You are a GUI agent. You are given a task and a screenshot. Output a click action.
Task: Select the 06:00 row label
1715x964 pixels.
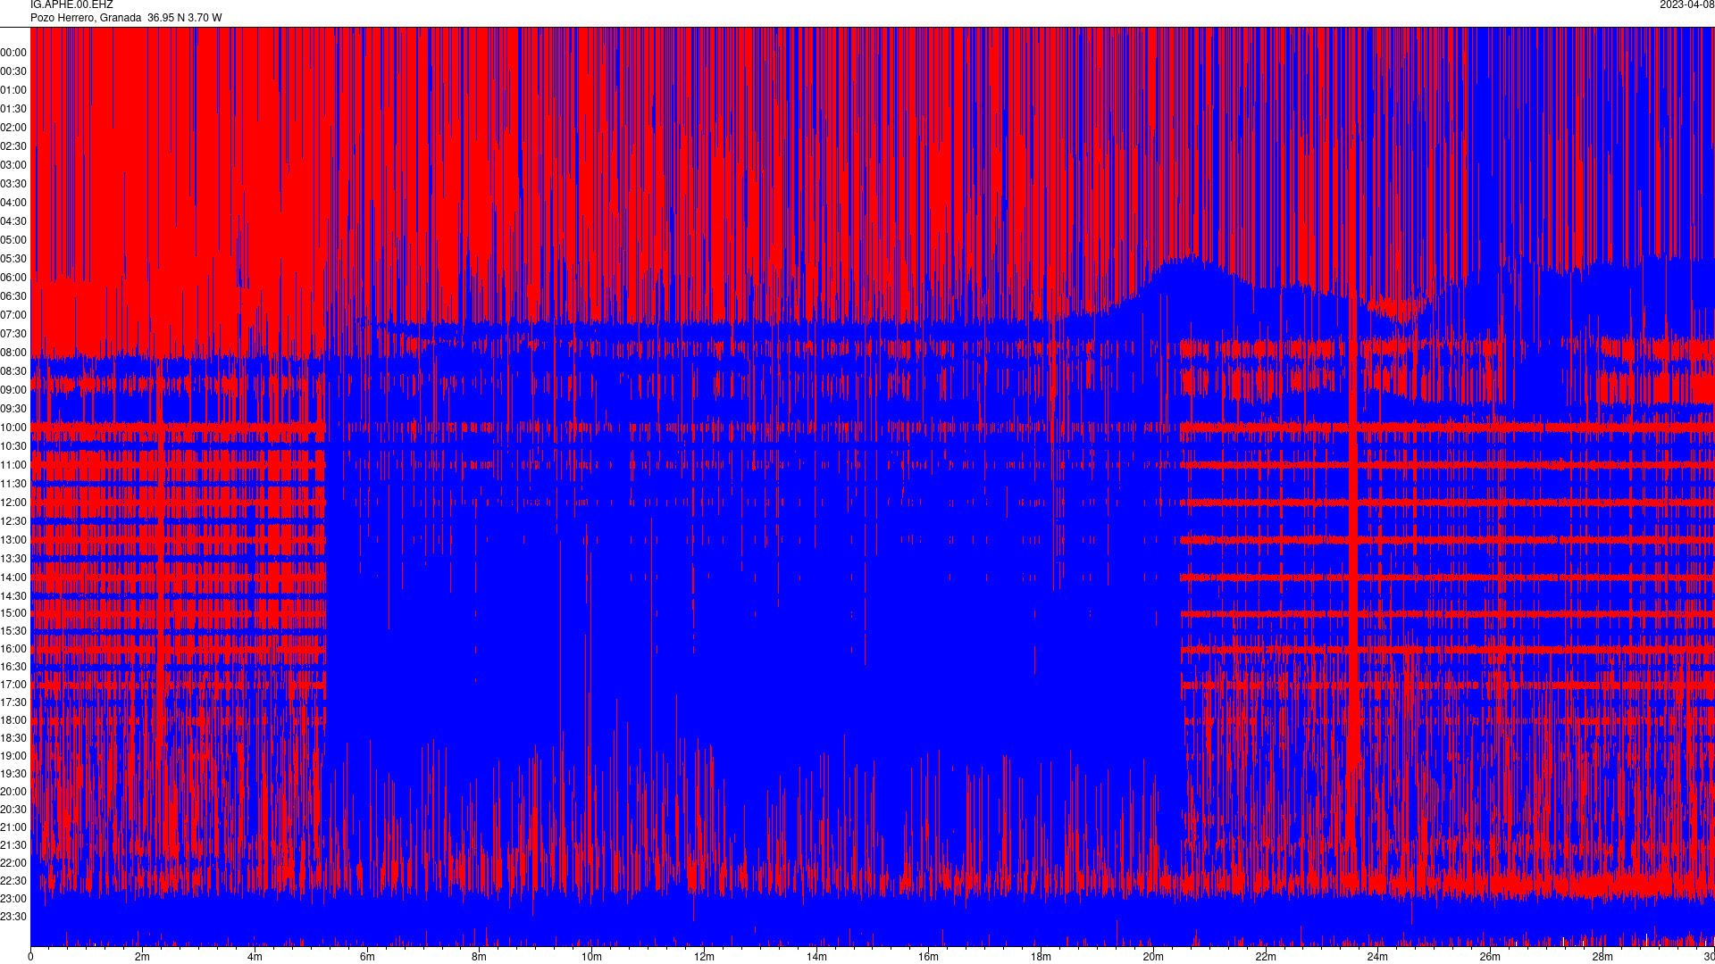[x=13, y=278]
